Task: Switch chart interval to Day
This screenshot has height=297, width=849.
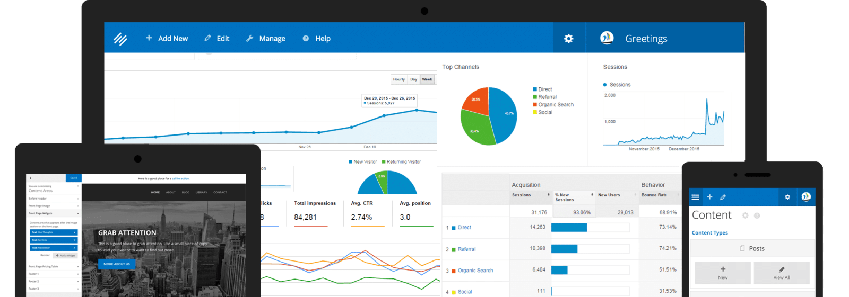Action: [414, 79]
